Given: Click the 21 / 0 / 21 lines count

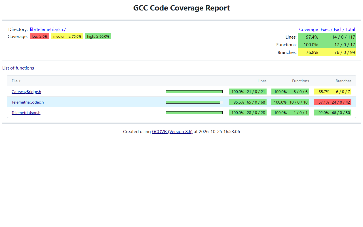Looking at the screenshot, I should pyautogui.click(x=256, y=92).
